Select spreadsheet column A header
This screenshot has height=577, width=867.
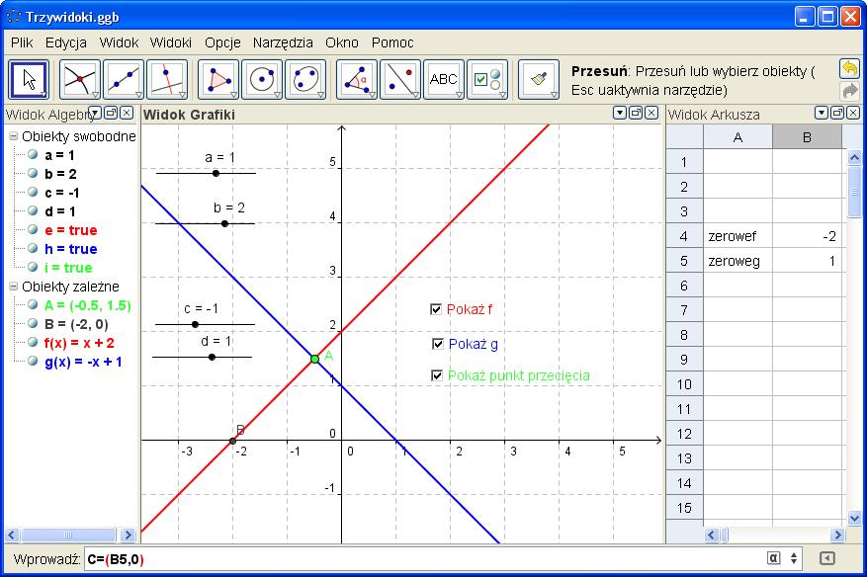pyautogui.click(x=737, y=137)
